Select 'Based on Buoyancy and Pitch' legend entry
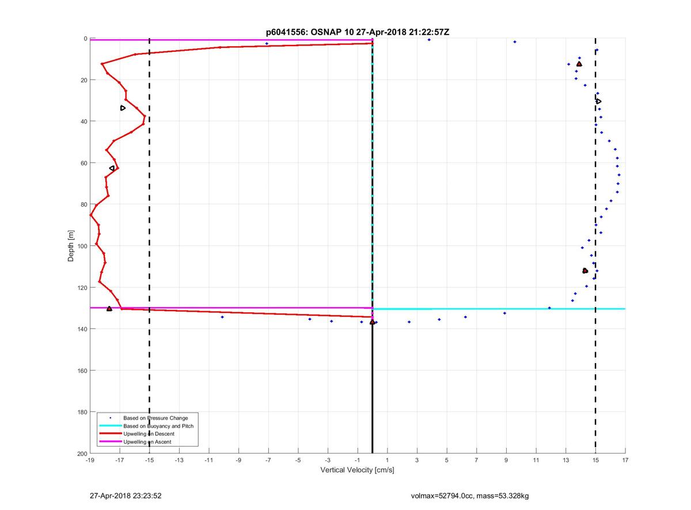Screen dimensions: 691x510 158,426
